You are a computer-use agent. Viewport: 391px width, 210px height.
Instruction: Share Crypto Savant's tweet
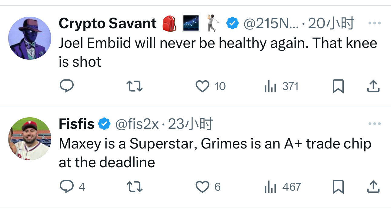(x=373, y=86)
